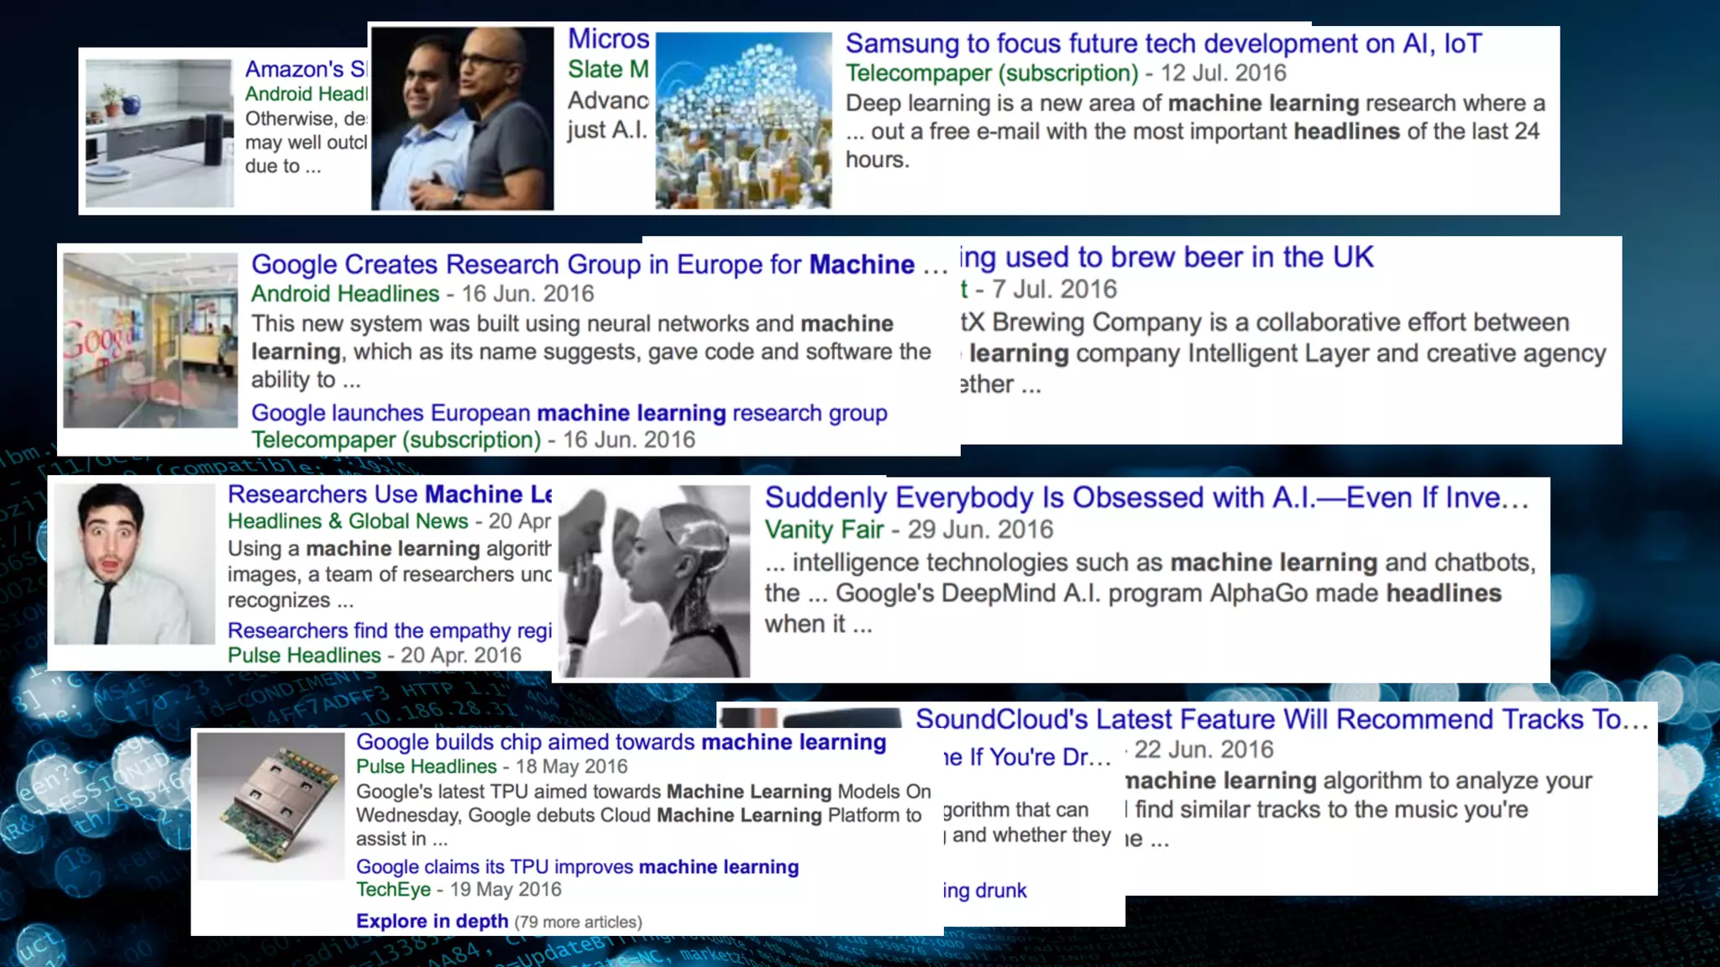
Task: Open Researchers Use Machine Learning headline
Action: click(390, 494)
